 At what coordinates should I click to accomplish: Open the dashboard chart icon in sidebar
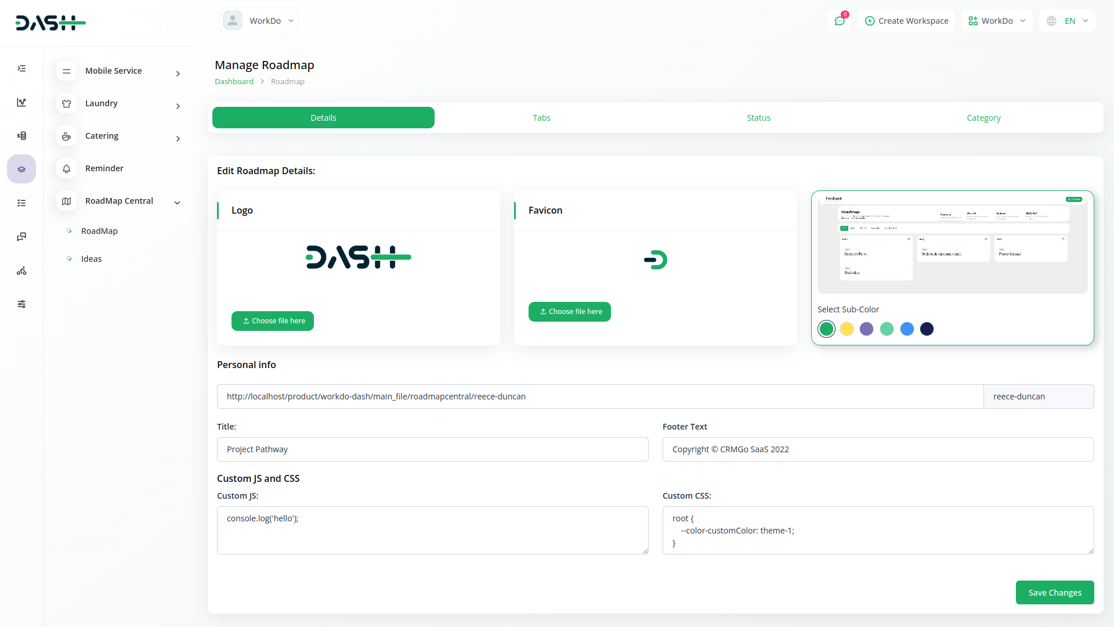(21, 102)
